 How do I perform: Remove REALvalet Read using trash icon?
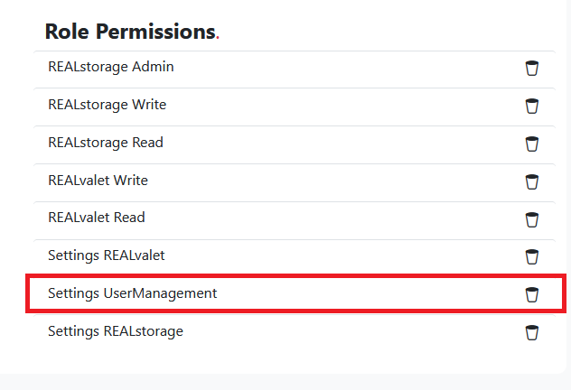(x=531, y=219)
